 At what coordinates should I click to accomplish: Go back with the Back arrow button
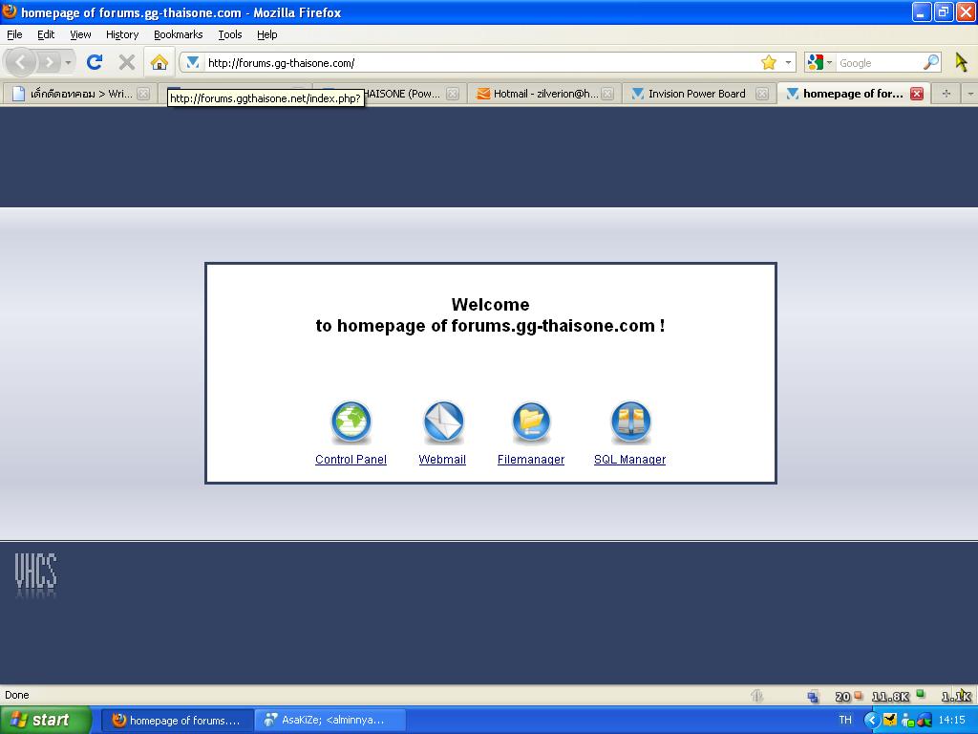coord(20,62)
